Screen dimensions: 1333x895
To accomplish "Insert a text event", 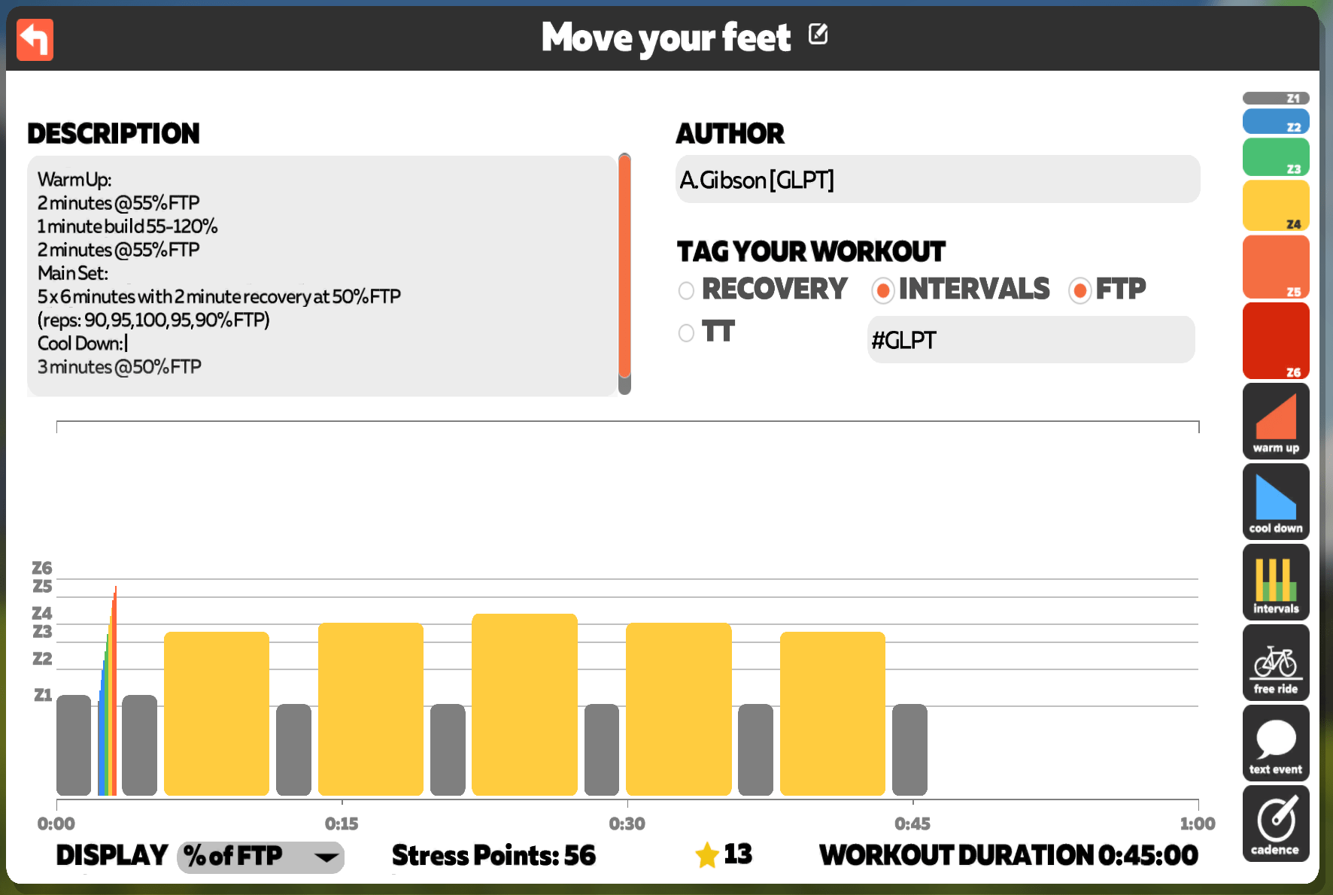I will tap(1276, 743).
